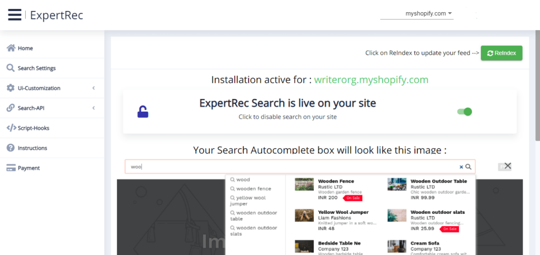Click the Ui-Customization gear icon
The image size is (540, 255).
[x=11, y=88]
